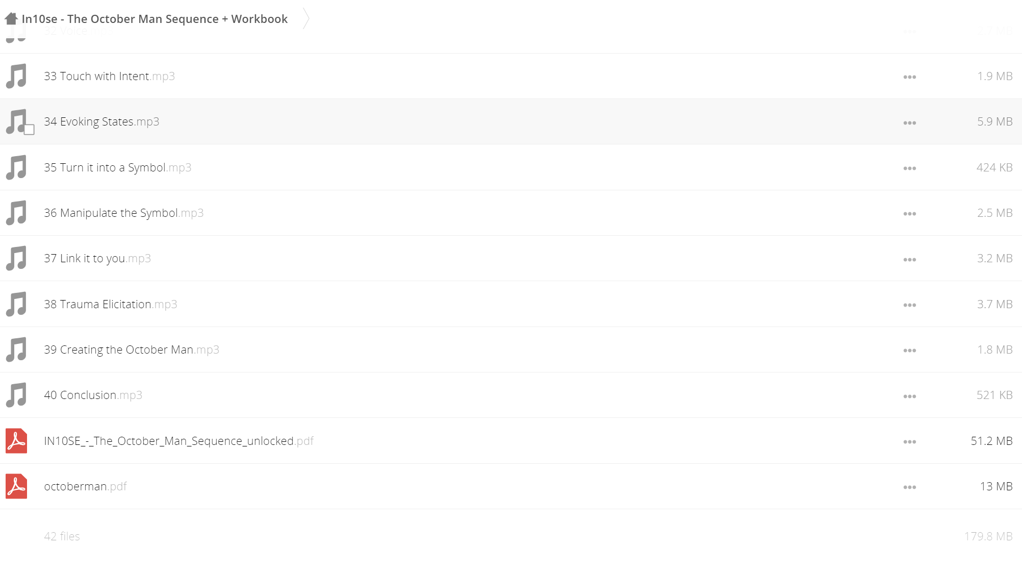The height and width of the screenshot is (574, 1022).
Task: Open 39 Creating the October Man.mp3
Action: 132,350
